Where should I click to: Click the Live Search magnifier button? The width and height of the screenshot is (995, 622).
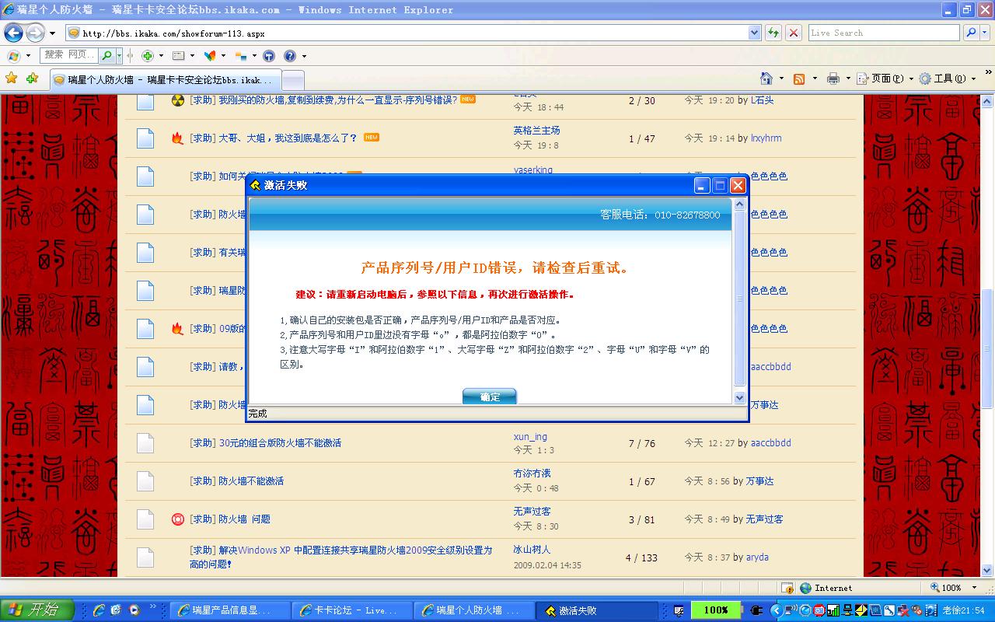click(x=971, y=33)
